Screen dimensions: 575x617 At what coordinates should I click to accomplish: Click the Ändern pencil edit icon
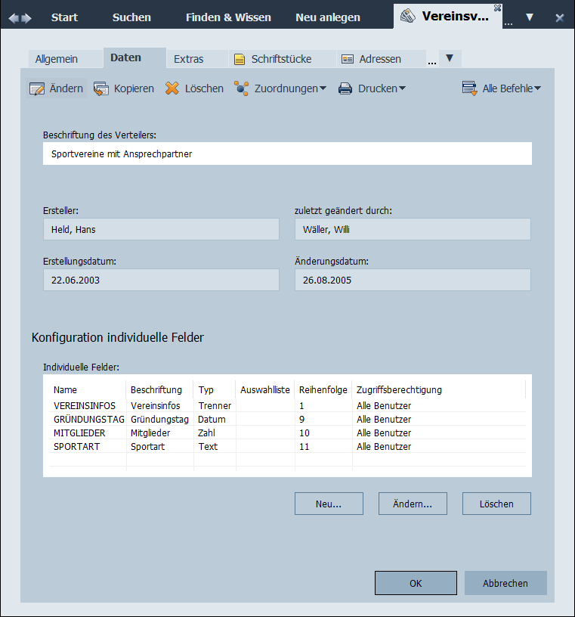click(x=36, y=88)
